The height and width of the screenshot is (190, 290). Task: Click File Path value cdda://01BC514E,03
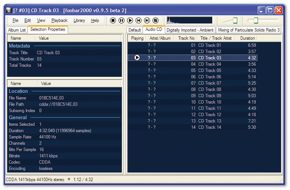pos(58,104)
